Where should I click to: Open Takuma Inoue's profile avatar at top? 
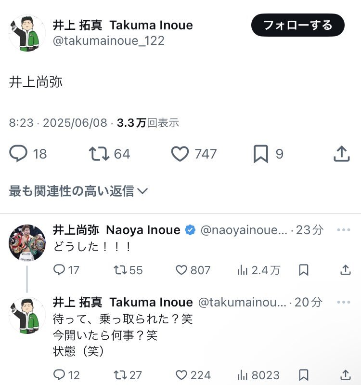27,33
